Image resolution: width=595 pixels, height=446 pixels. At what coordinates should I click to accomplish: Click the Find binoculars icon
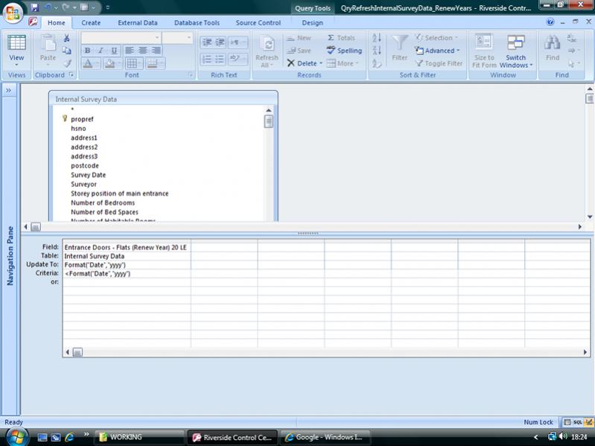552,44
